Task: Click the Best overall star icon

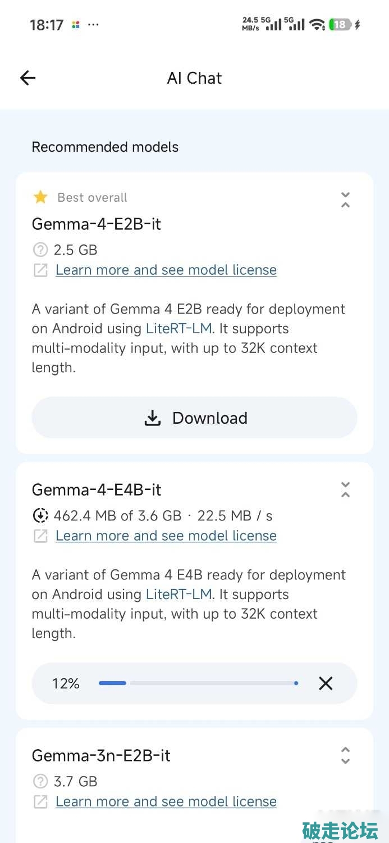Action: click(x=40, y=197)
